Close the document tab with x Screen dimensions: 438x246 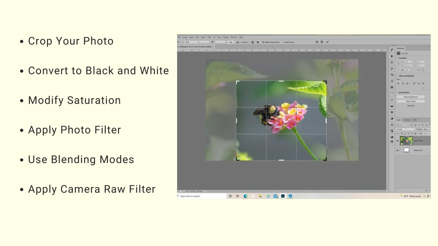213,47
